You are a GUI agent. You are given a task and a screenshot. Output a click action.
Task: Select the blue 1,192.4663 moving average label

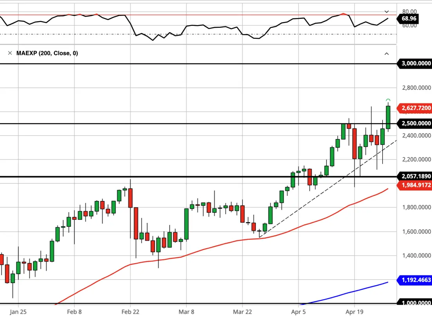[415, 280]
